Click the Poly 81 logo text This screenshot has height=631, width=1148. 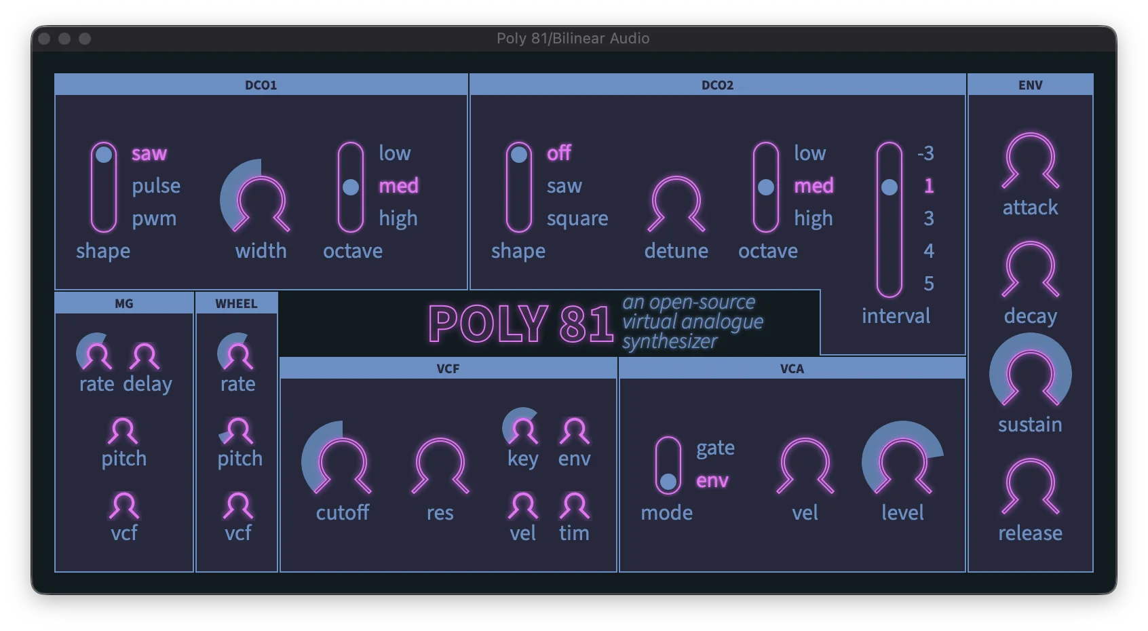pos(520,324)
